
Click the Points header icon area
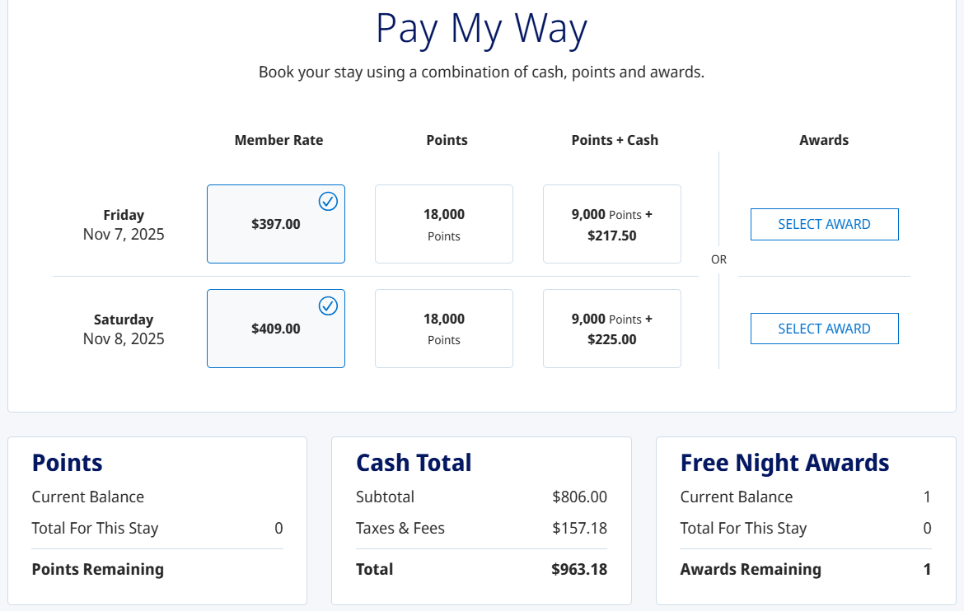pyautogui.click(x=447, y=140)
